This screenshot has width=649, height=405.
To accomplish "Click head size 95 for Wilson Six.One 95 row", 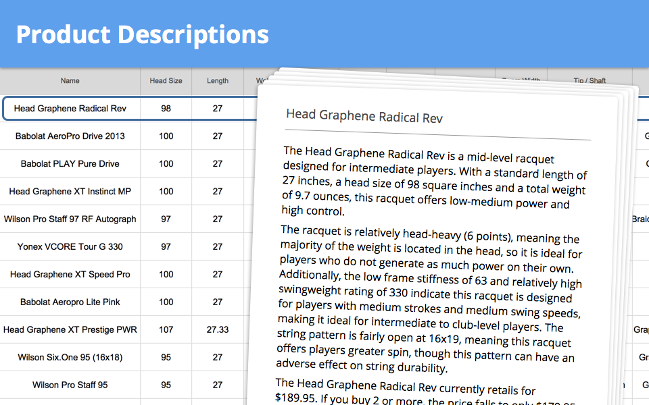I will [x=166, y=358].
